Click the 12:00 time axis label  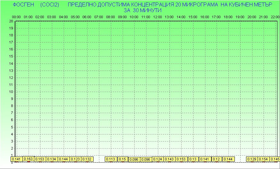[x=158, y=17]
